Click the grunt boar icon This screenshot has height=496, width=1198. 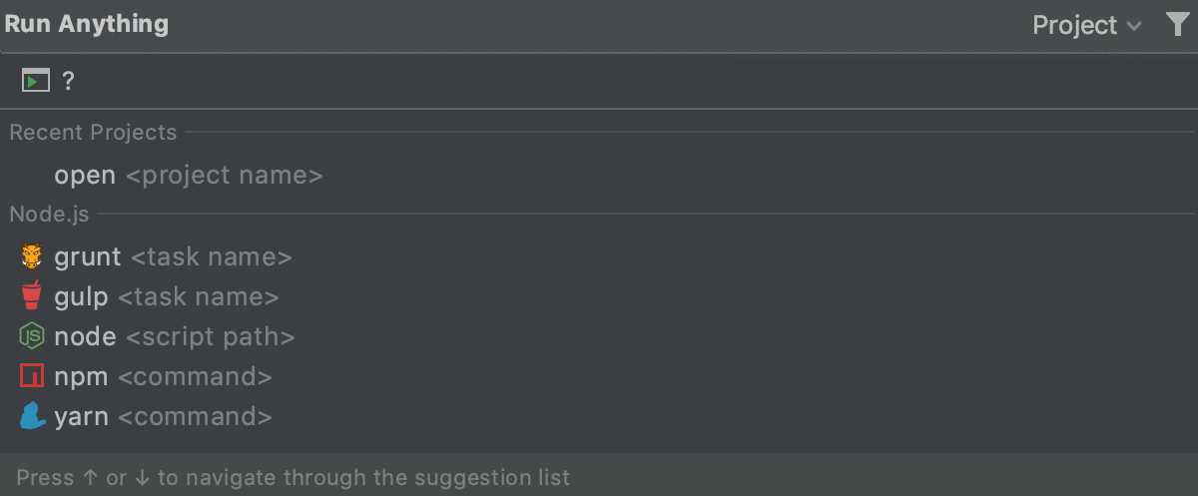32,256
